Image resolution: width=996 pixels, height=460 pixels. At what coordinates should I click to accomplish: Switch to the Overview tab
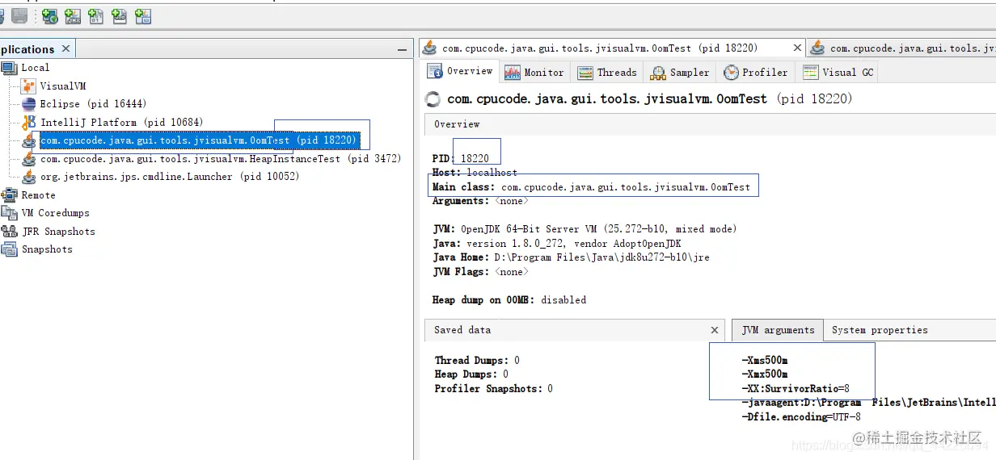tap(459, 72)
